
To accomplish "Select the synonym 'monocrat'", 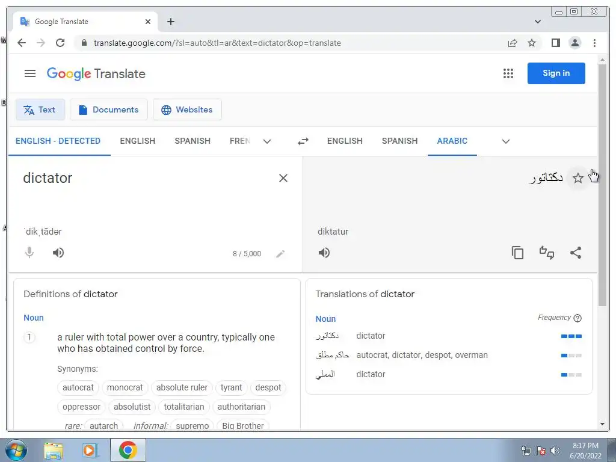I will [x=125, y=387].
